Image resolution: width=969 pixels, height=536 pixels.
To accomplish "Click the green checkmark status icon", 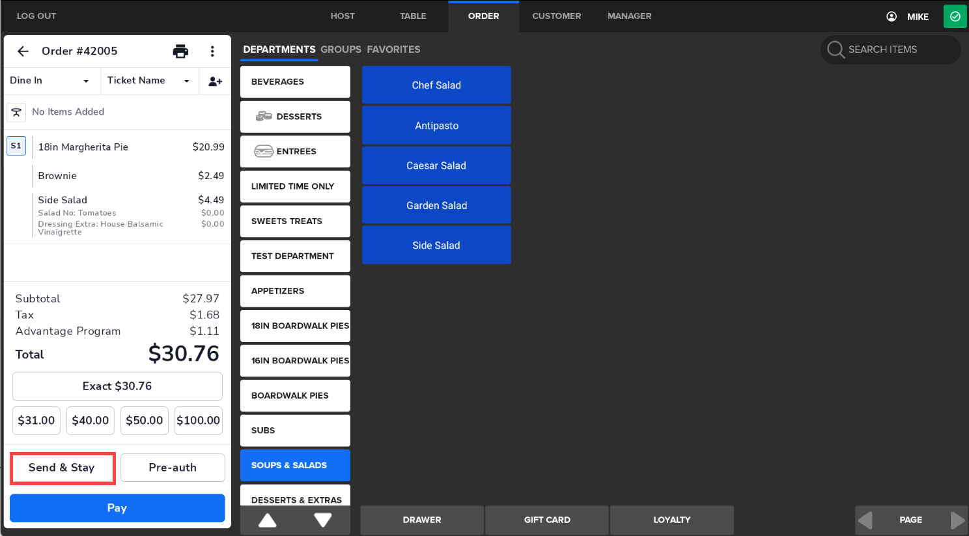I will click(x=955, y=16).
